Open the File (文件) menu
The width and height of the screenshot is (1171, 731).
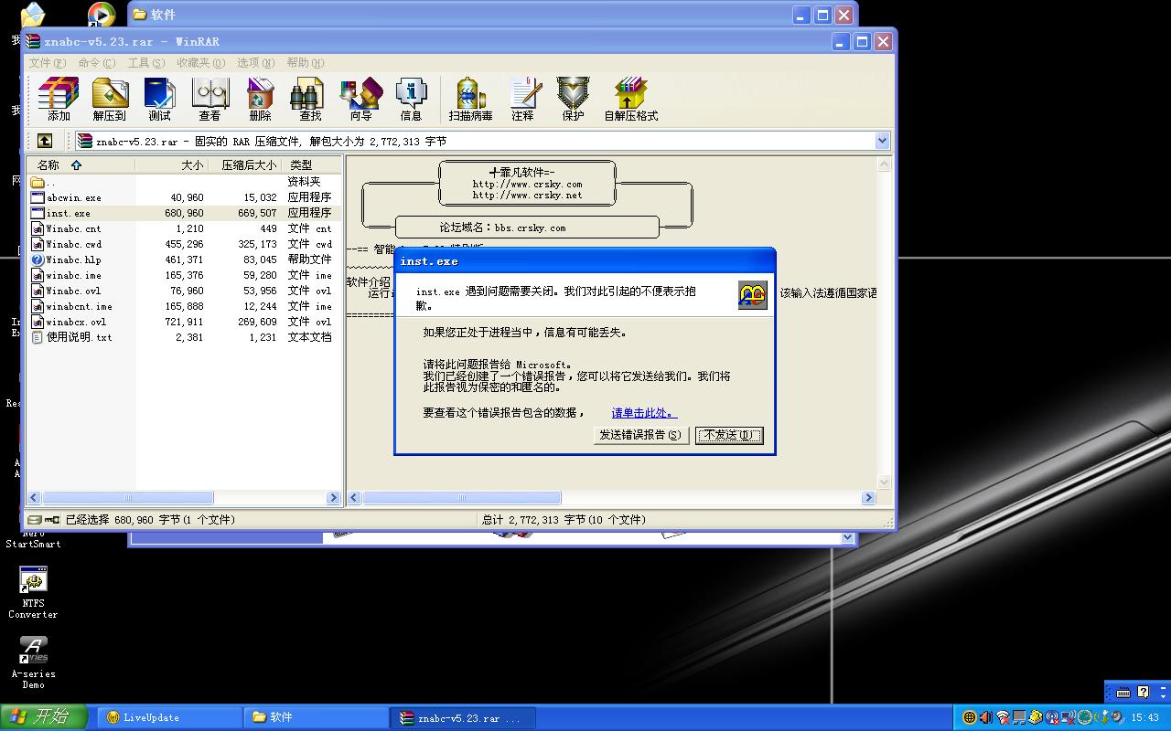(48, 63)
